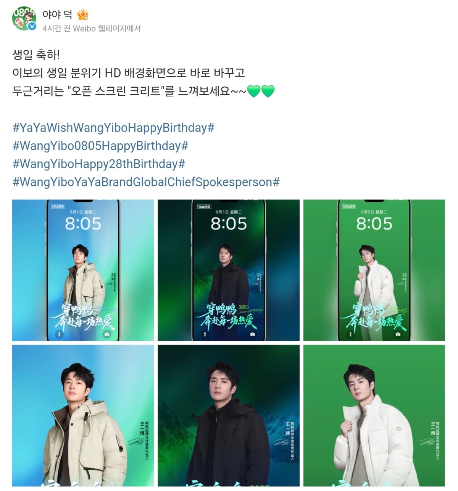Open the 야야 덕 profile avatar
The height and width of the screenshot is (491, 458).
pos(24,19)
